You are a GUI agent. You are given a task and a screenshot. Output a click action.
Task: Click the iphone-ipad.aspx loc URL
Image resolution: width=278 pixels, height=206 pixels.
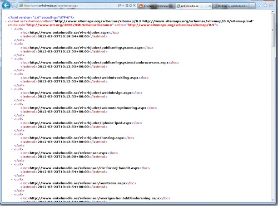81,123
